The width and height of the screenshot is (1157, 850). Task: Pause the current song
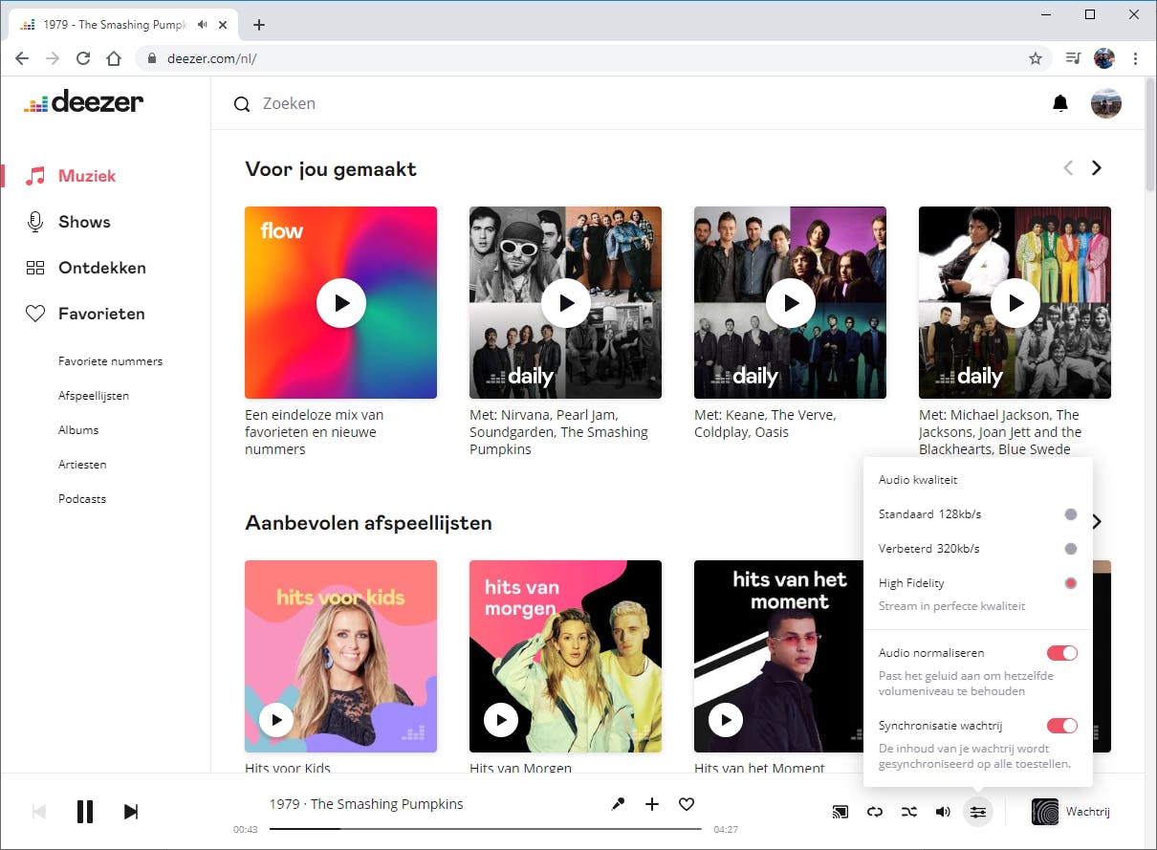[x=85, y=812]
